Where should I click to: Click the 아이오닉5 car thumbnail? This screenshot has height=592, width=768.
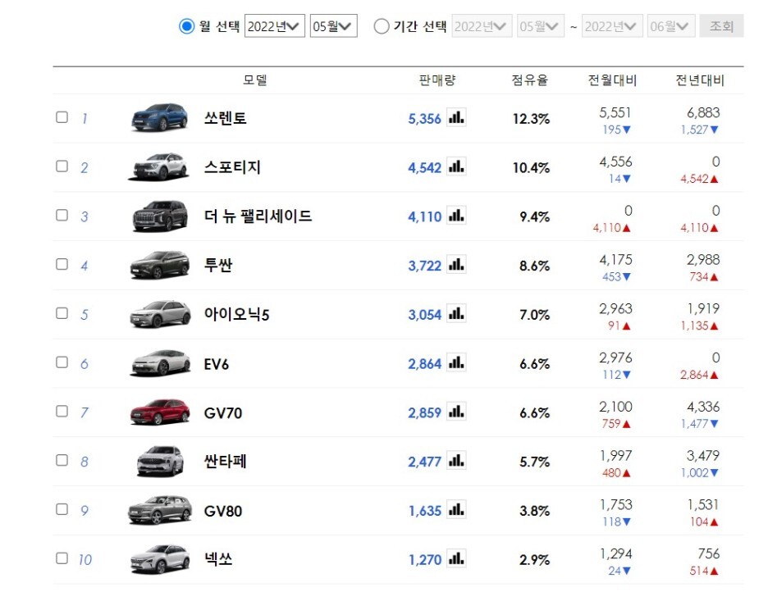[x=160, y=313]
